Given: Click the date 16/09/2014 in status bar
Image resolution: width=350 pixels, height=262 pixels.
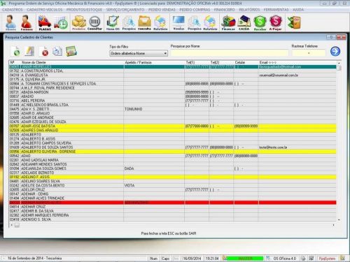Looking at the screenshot, I should click(192, 259).
